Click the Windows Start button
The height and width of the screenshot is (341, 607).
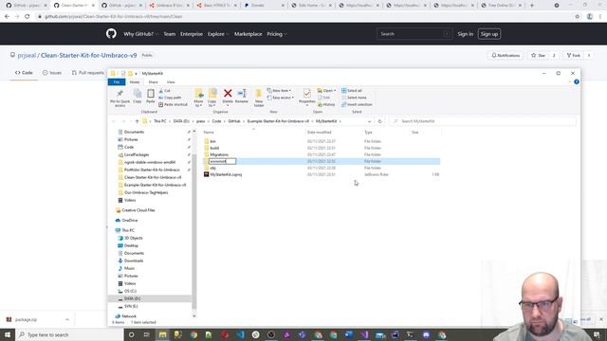coord(8,334)
